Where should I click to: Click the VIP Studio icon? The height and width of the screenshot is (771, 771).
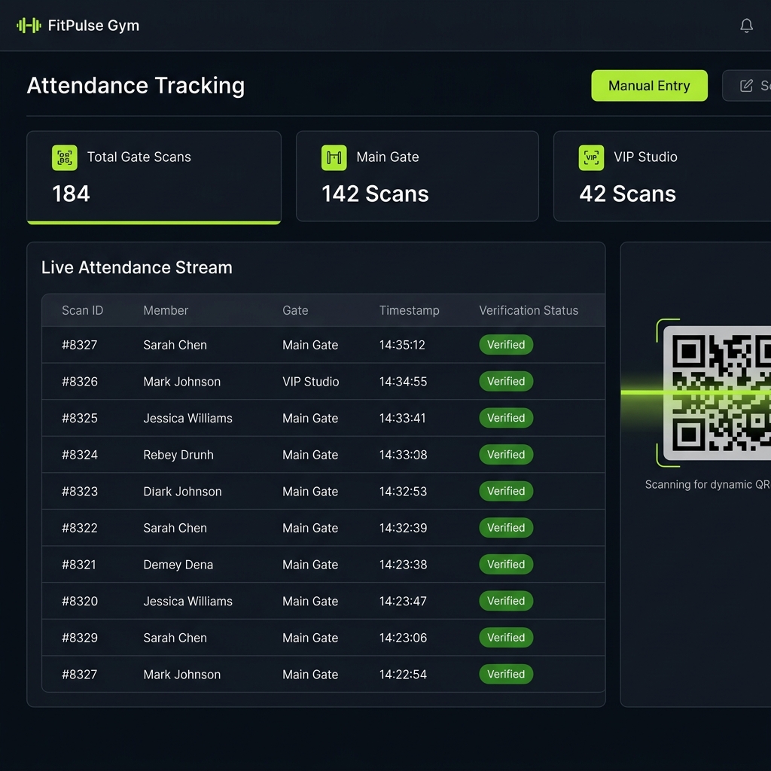(591, 157)
